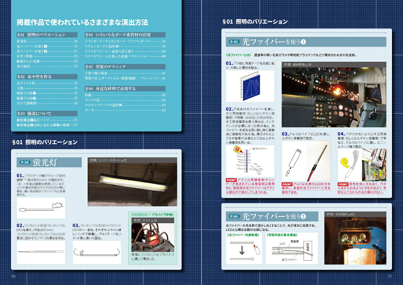Click the blue board with scenery illustration
Image resolution: width=403 pixels, height=285 pixels.
tap(251, 86)
